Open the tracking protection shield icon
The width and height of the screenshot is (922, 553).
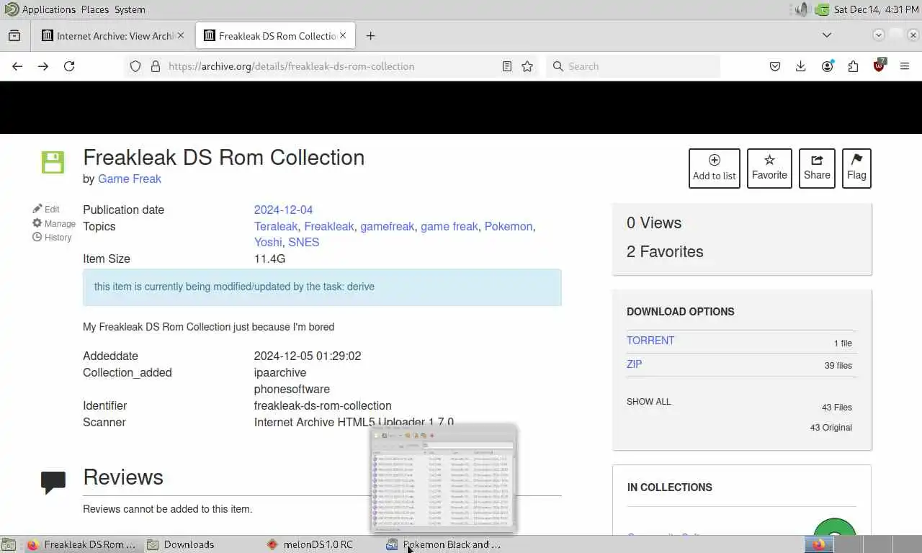coord(135,66)
